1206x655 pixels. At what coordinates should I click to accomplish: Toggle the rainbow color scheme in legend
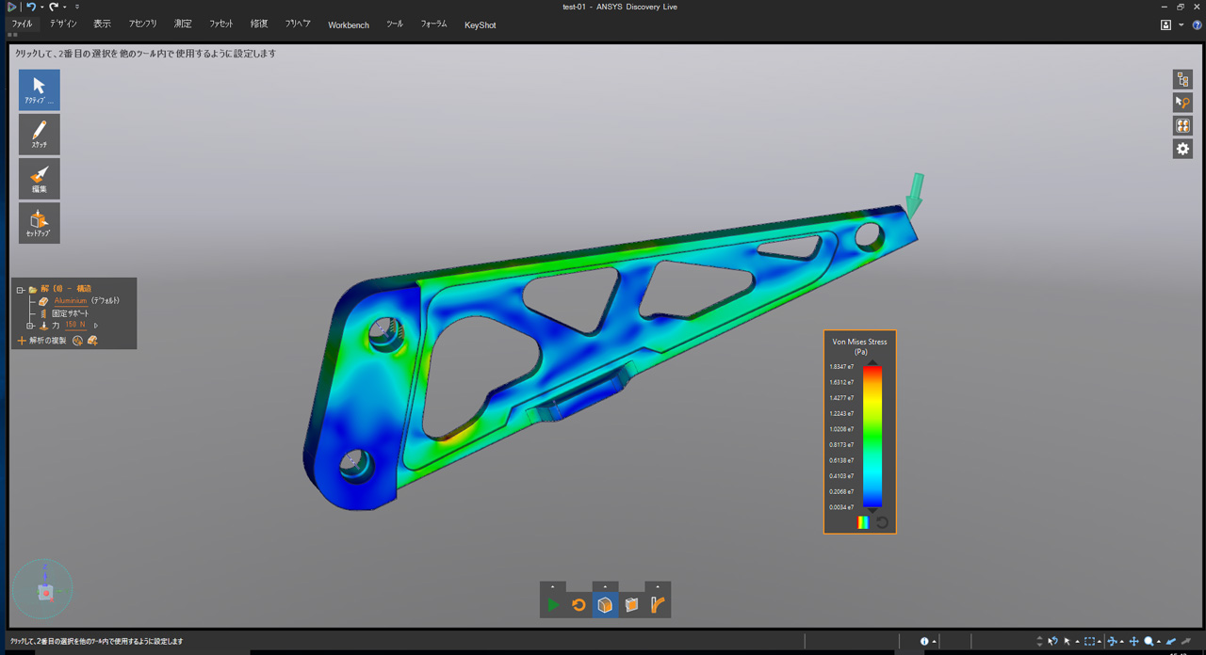pyautogui.click(x=862, y=522)
